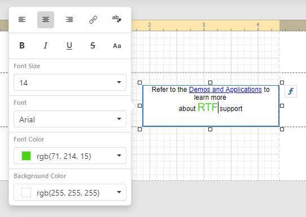Viewport: 306px width, 217px height.
Task: Click the words learn more
Action: point(210,97)
